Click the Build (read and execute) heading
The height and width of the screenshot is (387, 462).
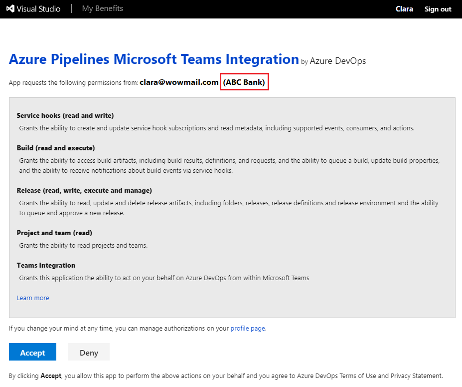(56, 148)
